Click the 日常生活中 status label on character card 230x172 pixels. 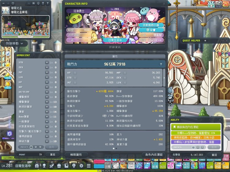pyautogui.click(x=115, y=40)
